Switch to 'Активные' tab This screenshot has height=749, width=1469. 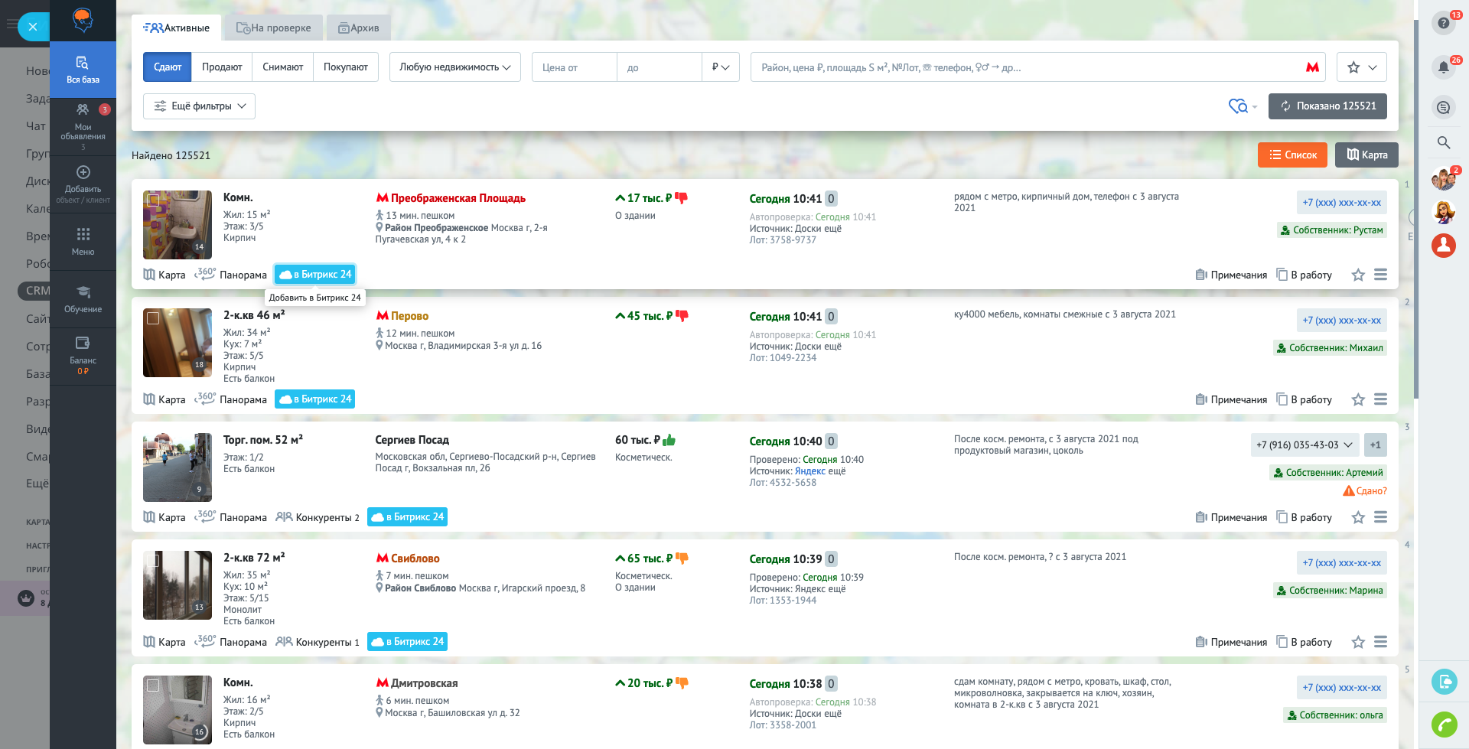176,28
